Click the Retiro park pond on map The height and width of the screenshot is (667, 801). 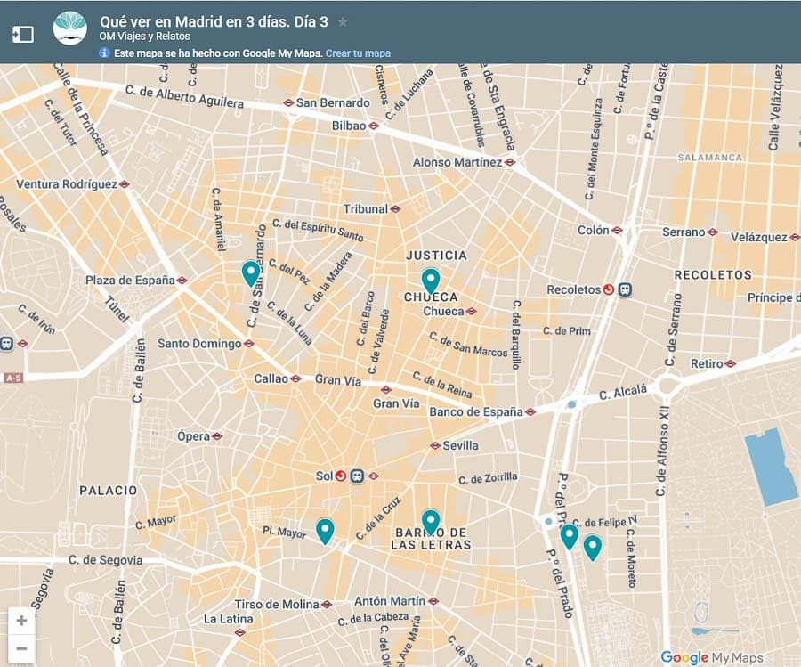[x=771, y=468]
